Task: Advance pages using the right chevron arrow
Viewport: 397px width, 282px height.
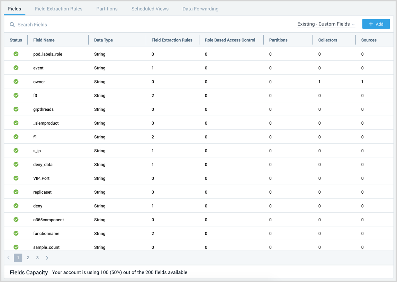Action: point(47,257)
